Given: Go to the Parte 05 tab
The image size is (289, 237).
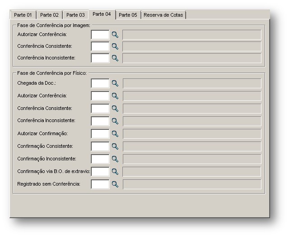Looking at the screenshot, I should (128, 15).
